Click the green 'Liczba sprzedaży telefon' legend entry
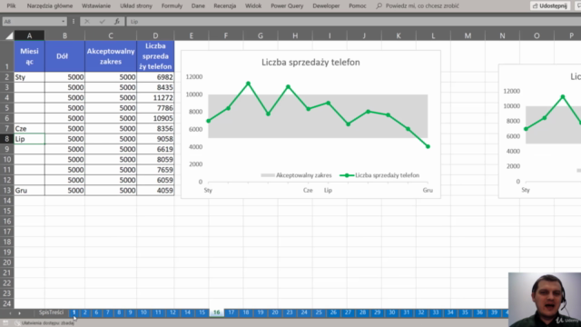Screen dimensions: 581x327 pyautogui.click(x=379, y=175)
